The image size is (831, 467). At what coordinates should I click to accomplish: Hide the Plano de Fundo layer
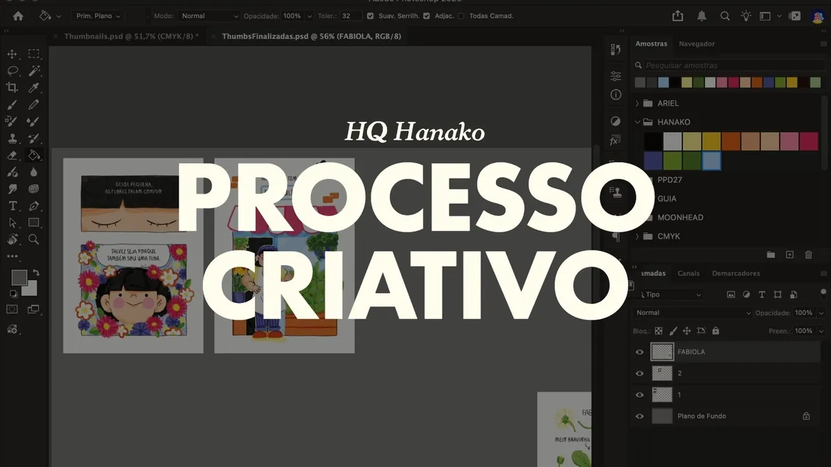(639, 416)
